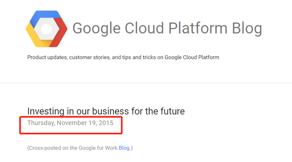The image size is (292, 162).
Task: Click the word "Investing" in the post title
Action: [46, 111]
